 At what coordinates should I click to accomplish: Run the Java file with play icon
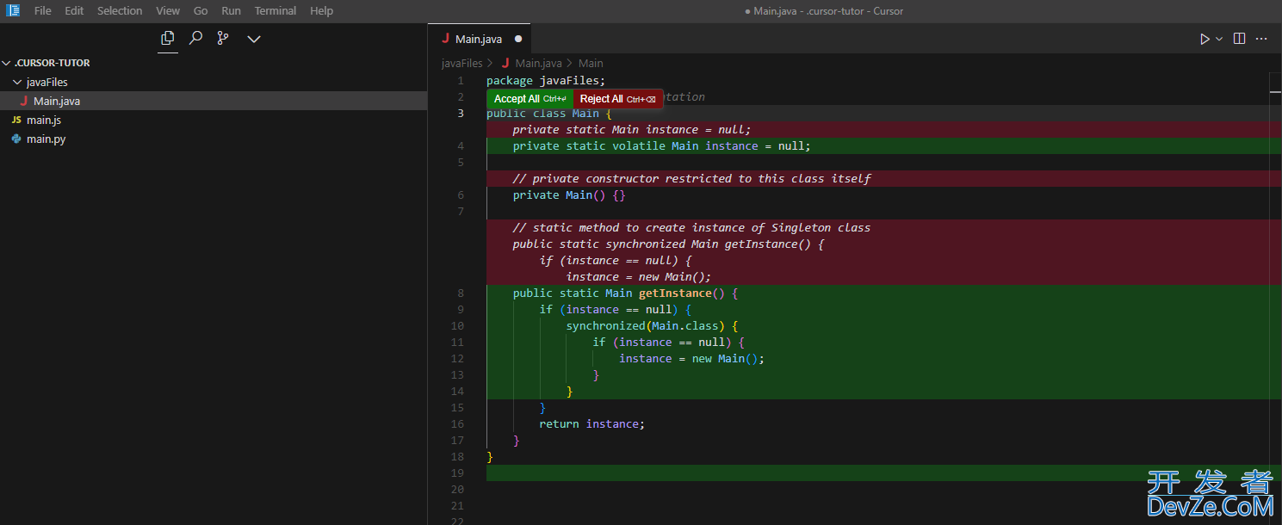[x=1205, y=39]
